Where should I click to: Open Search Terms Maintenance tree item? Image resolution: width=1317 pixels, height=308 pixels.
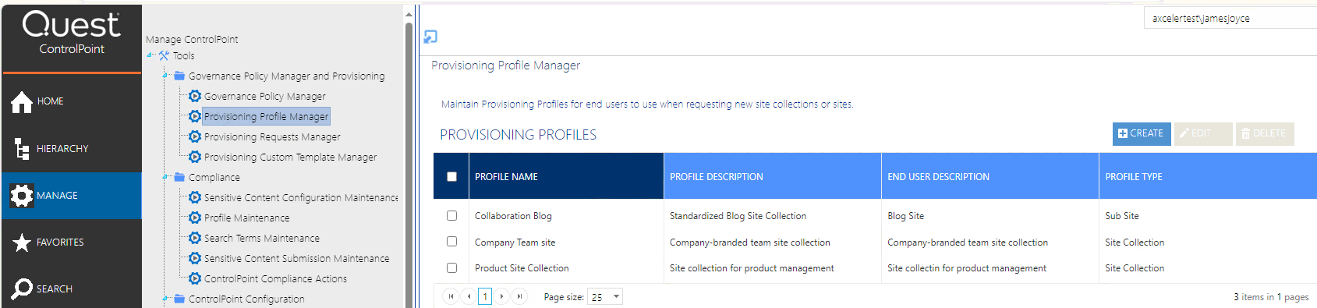pyautogui.click(x=262, y=238)
